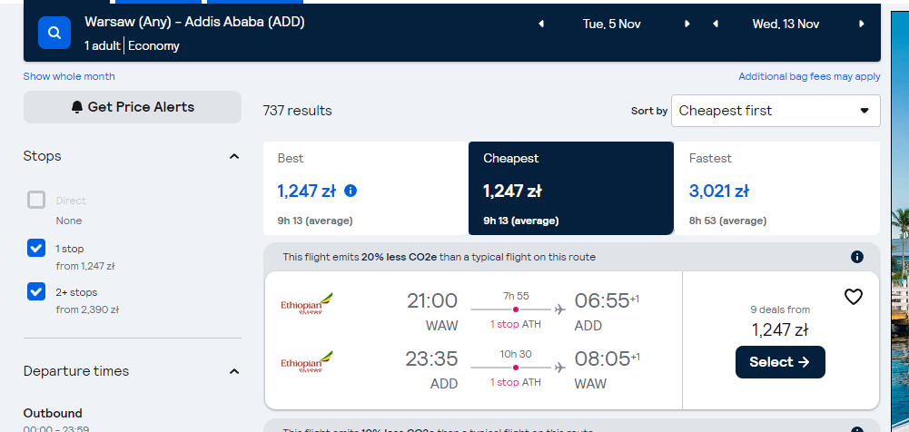Open the Show whole month link

point(69,76)
